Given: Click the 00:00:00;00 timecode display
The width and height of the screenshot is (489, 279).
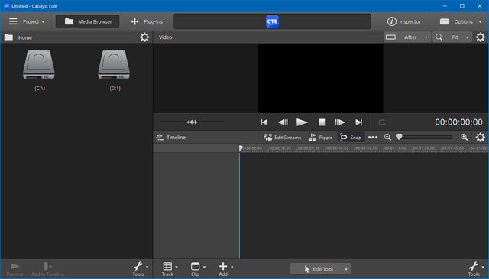Looking at the screenshot, I should click(x=458, y=122).
